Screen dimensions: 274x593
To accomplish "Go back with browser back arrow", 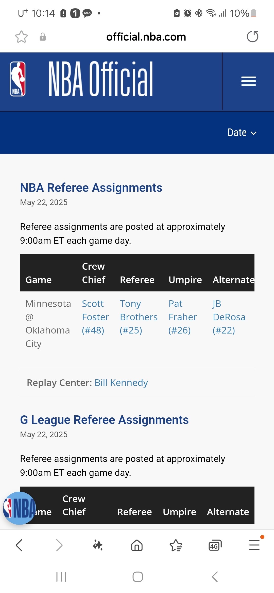I will point(19,545).
